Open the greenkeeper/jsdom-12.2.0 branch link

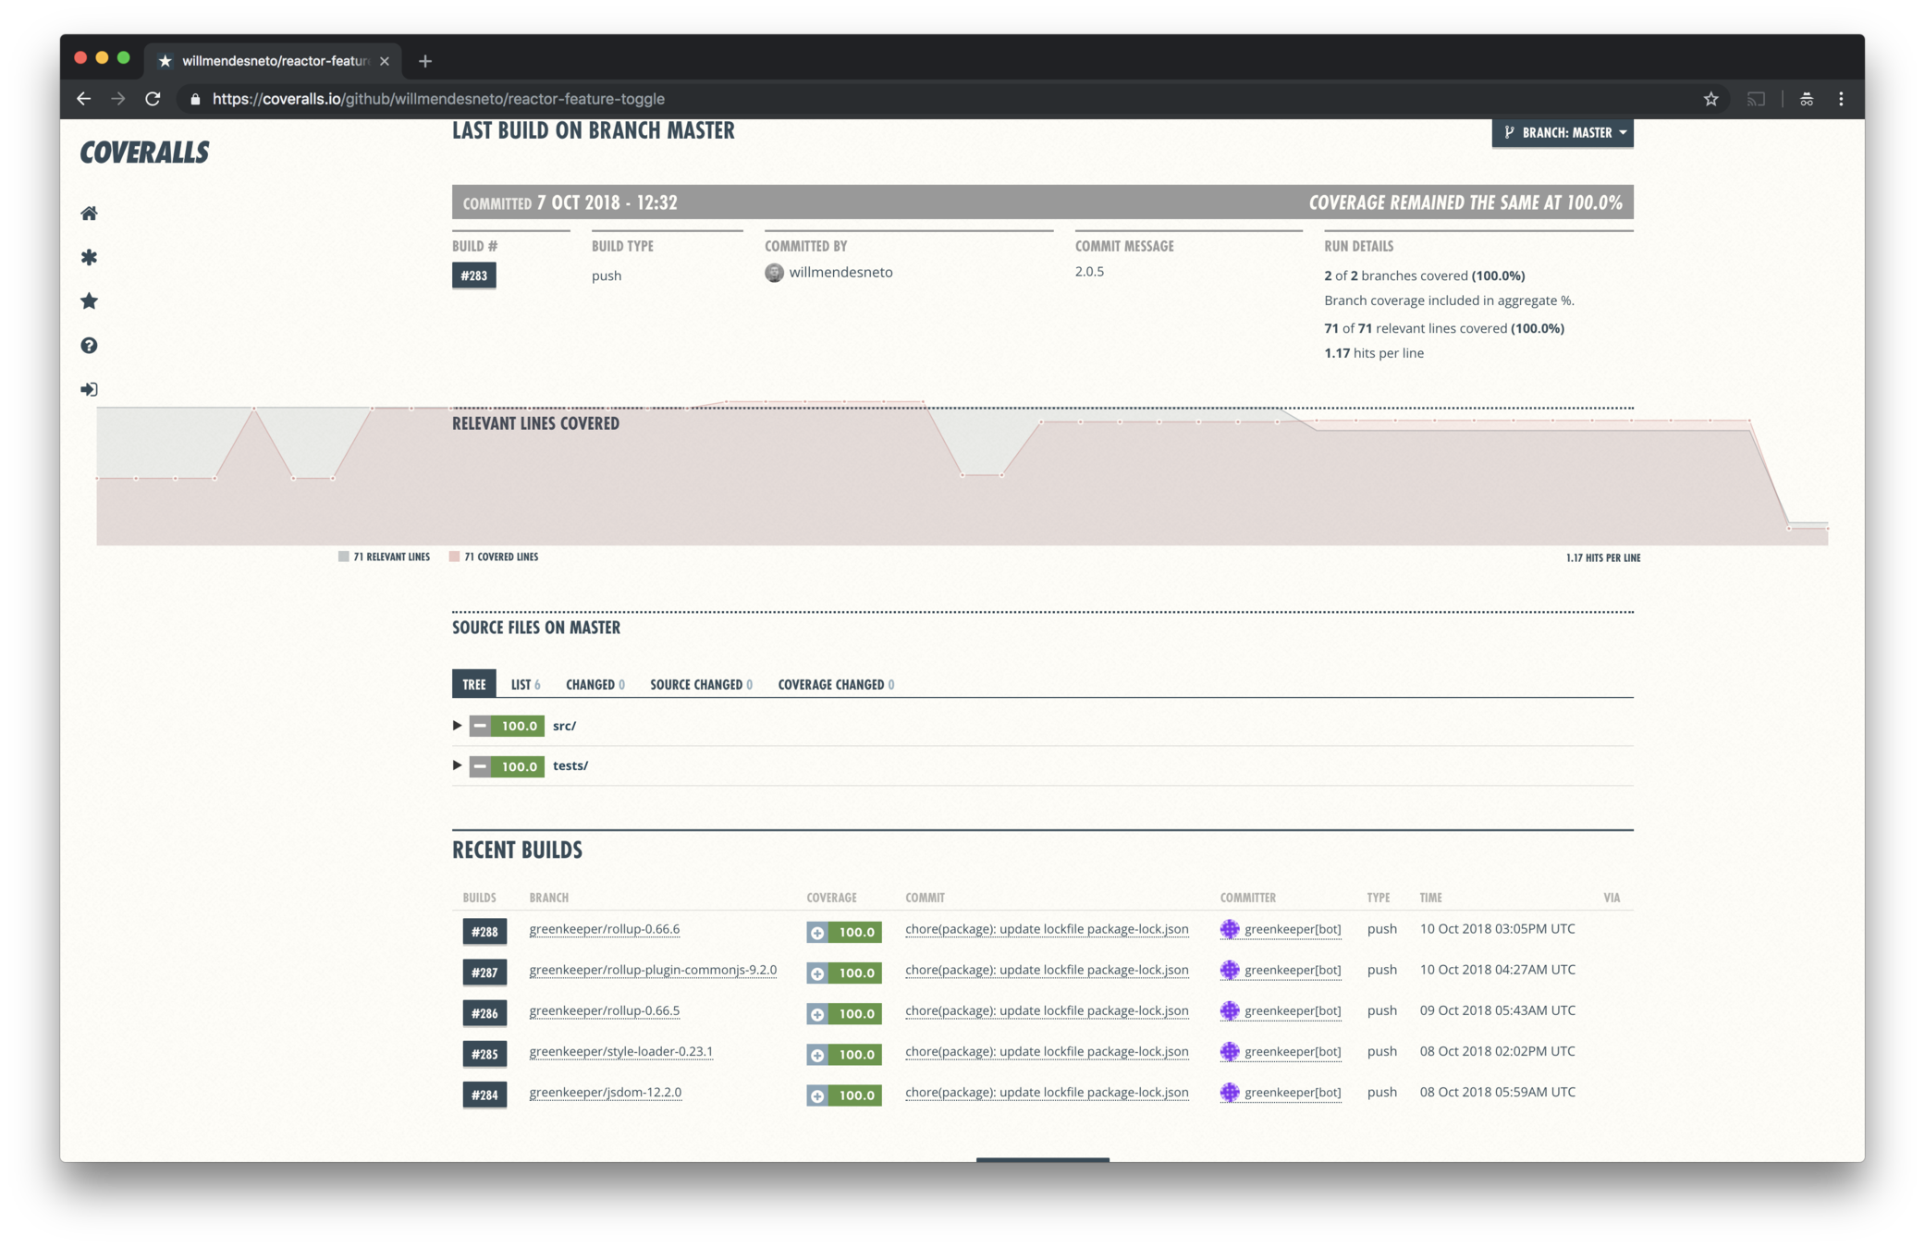point(605,1092)
